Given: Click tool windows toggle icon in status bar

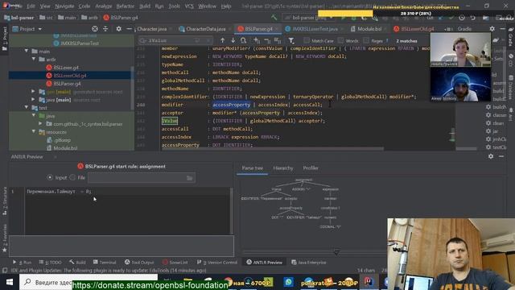Looking at the screenshot, I should click(x=5, y=271).
